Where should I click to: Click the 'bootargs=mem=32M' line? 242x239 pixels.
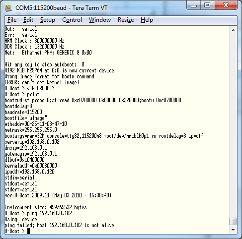tap(104, 136)
